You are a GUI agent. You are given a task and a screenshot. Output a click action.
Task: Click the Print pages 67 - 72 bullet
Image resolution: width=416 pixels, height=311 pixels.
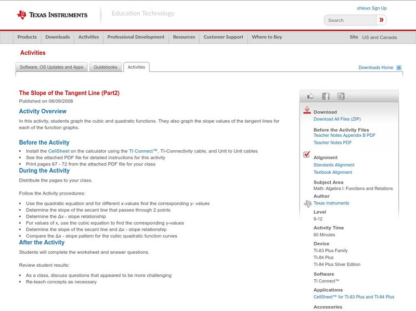90,164
